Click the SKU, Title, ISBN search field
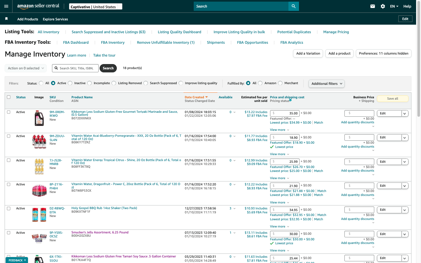The height and width of the screenshot is (263, 421). 75,68
